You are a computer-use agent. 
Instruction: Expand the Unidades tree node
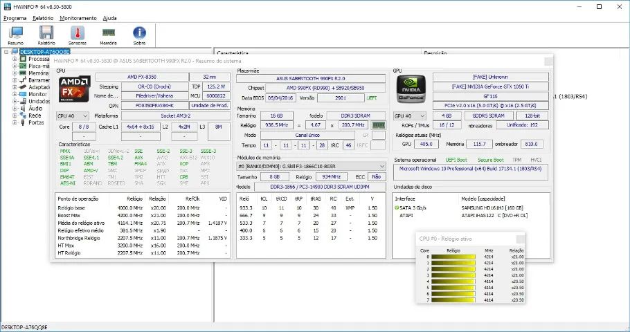pyautogui.click(x=15, y=102)
